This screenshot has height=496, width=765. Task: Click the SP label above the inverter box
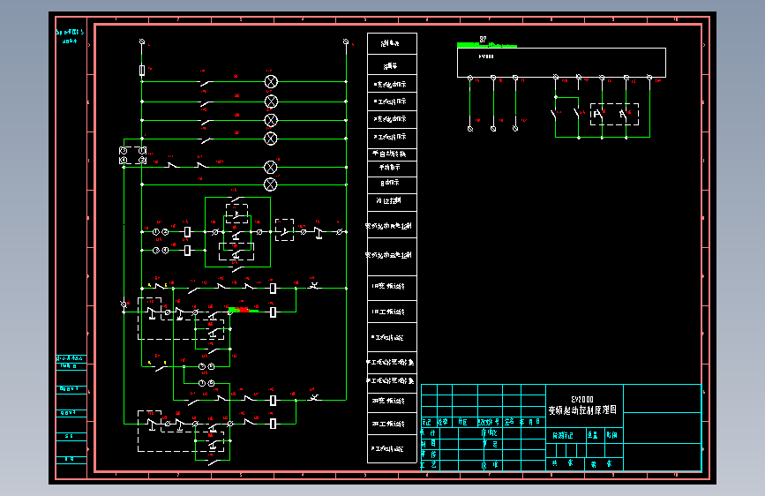(x=483, y=39)
